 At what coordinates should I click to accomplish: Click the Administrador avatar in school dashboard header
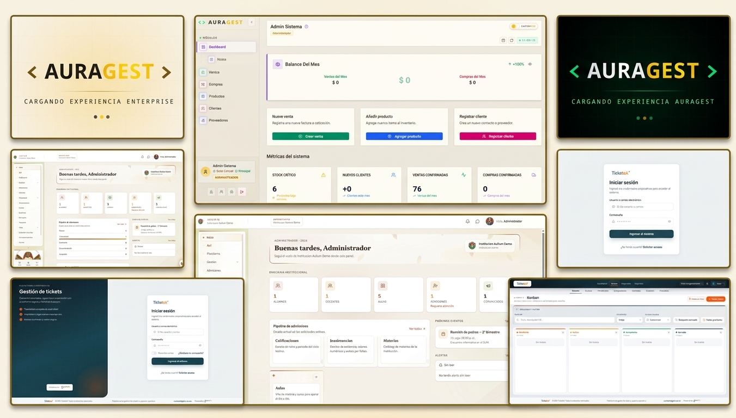(x=490, y=222)
